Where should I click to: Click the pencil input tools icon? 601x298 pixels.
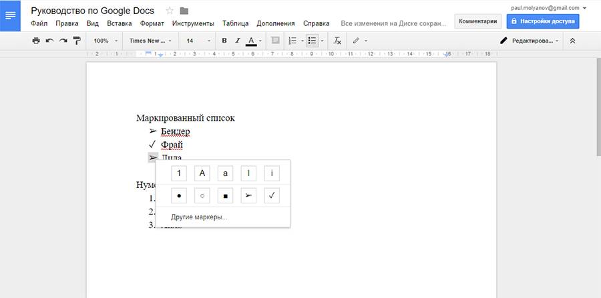(356, 41)
